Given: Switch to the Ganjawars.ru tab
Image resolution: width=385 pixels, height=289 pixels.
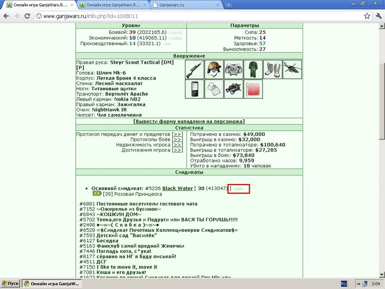Looking at the screenshot, I should [186, 5].
